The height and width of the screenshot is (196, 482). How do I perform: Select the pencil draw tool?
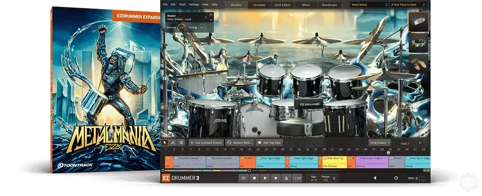pos(173,143)
